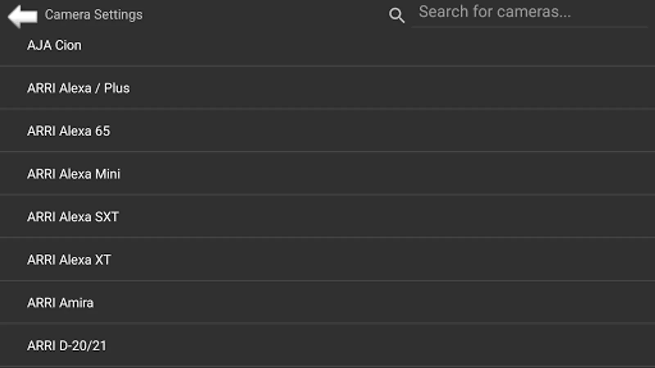Tap the Amira list row
Image resolution: width=655 pixels, height=368 pixels.
coord(327,302)
